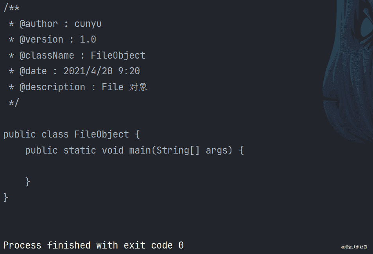Click FileObject in the Javadoc comment
The image size is (373, 254).
pos(118,55)
